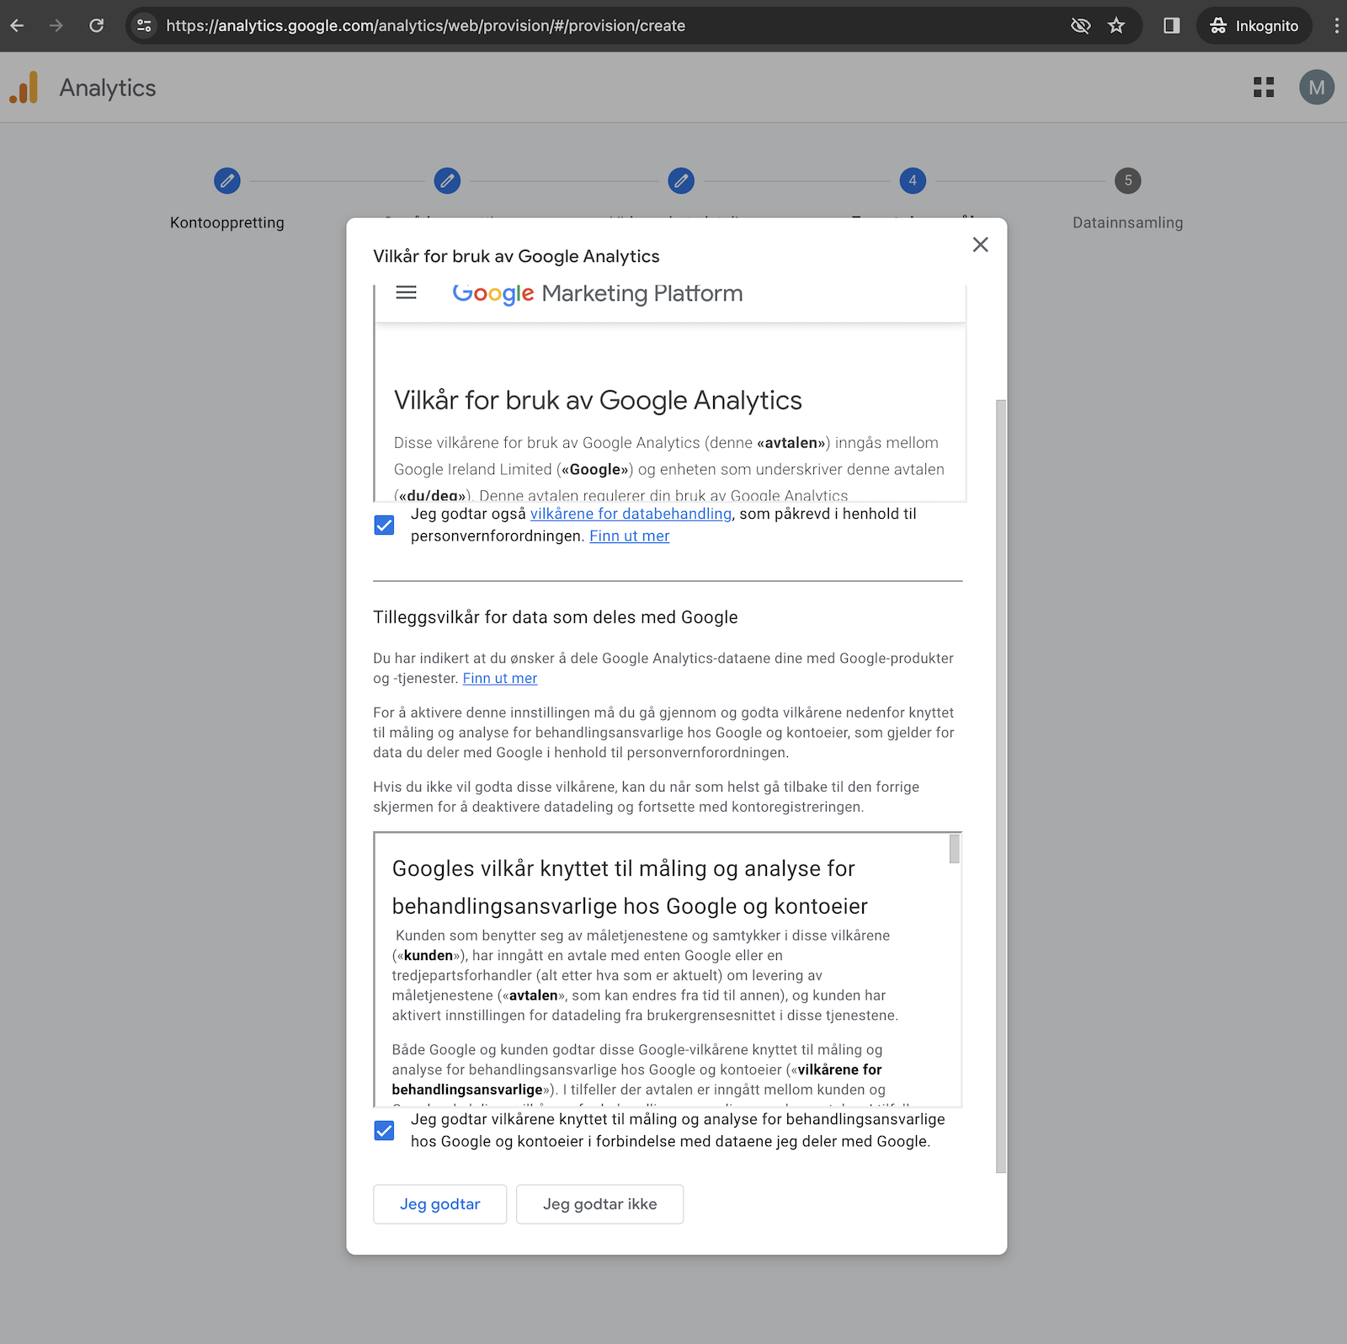1347x1344 pixels.
Task: Click heading Tilleggsvilkår for data som deles med Google
Action: pos(556,617)
